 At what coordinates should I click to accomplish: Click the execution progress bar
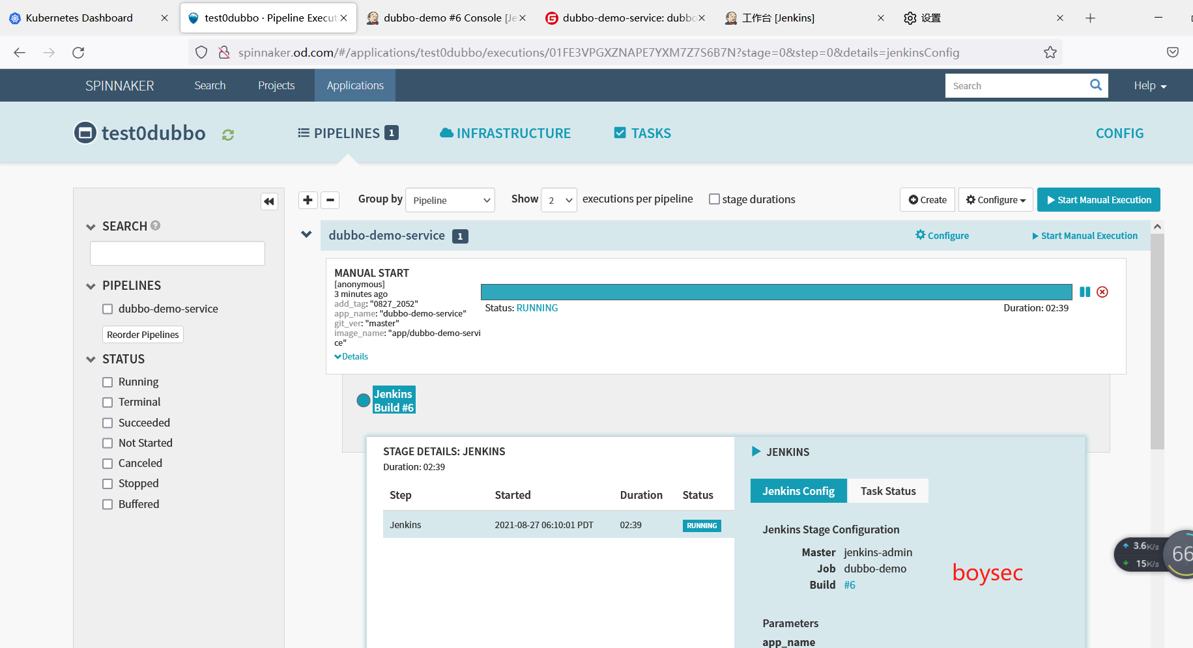coord(776,292)
